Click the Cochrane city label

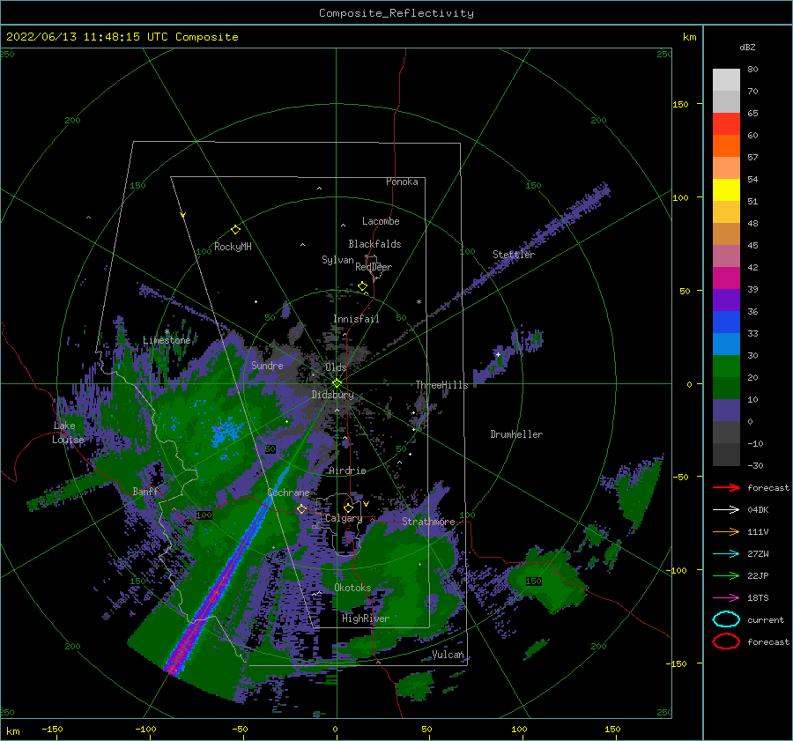[288, 493]
